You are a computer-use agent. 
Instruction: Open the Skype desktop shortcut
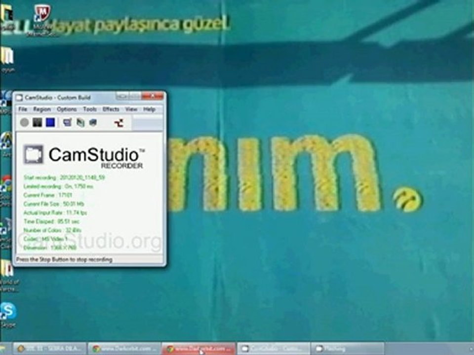pos(8,315)
